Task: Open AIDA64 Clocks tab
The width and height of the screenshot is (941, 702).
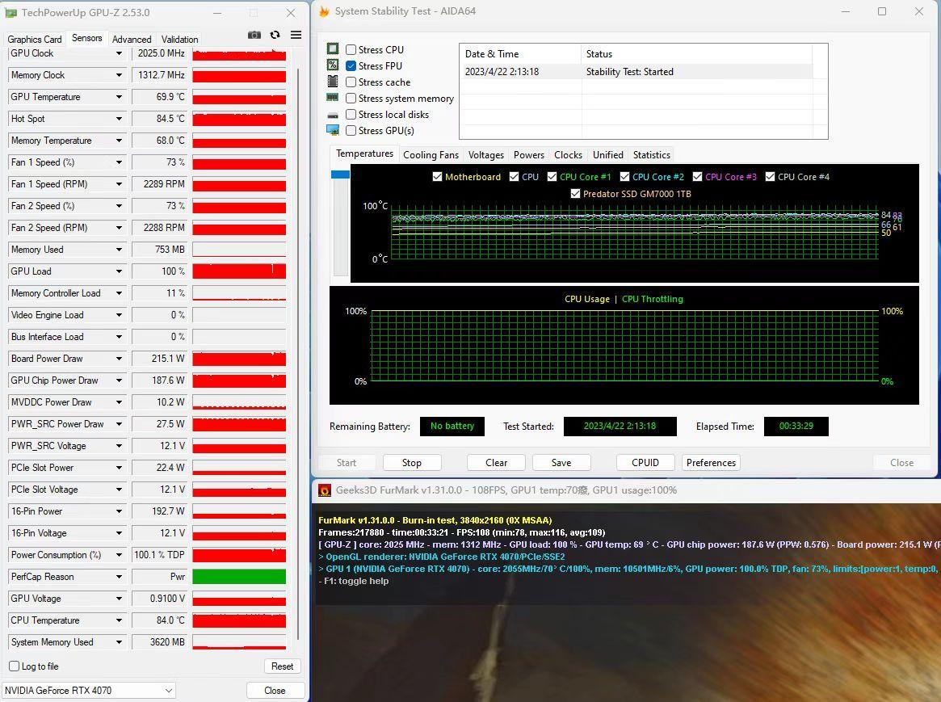Action: pyautogui.click(x=569, y=155)
